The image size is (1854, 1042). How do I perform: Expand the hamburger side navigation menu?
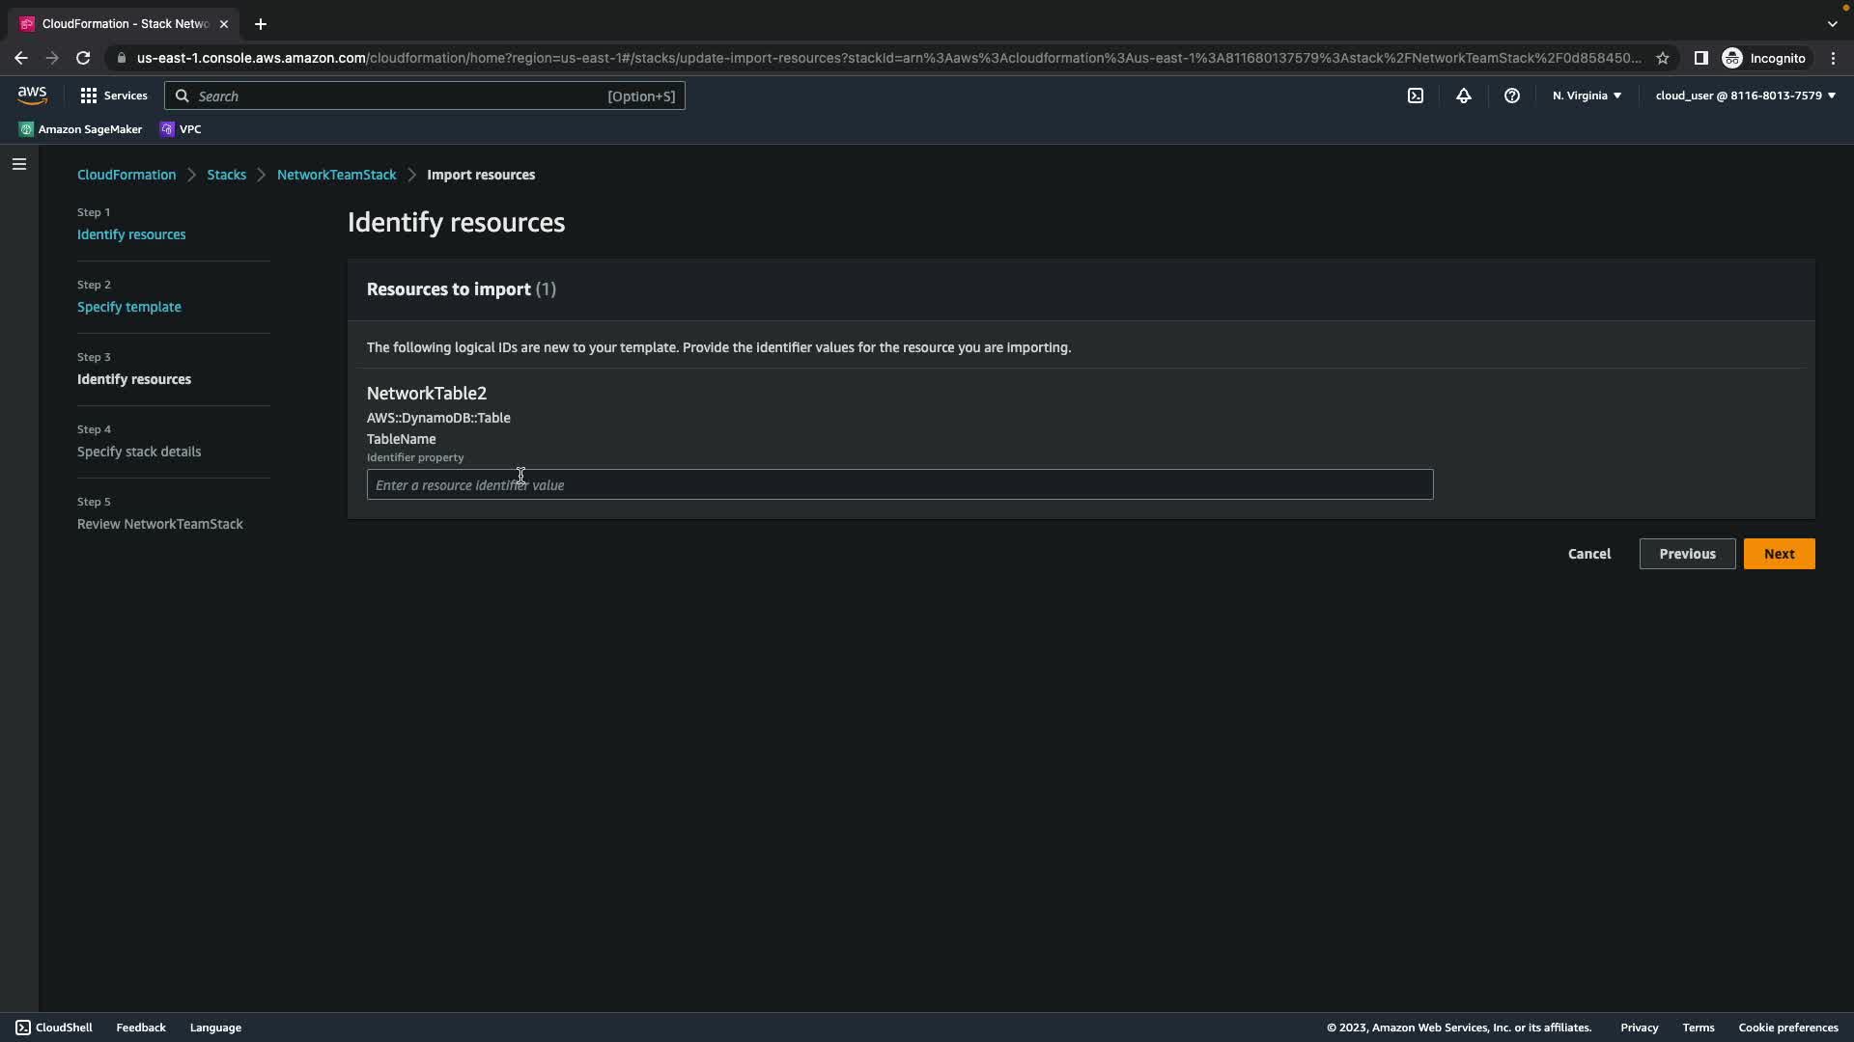tap(19, 164)
